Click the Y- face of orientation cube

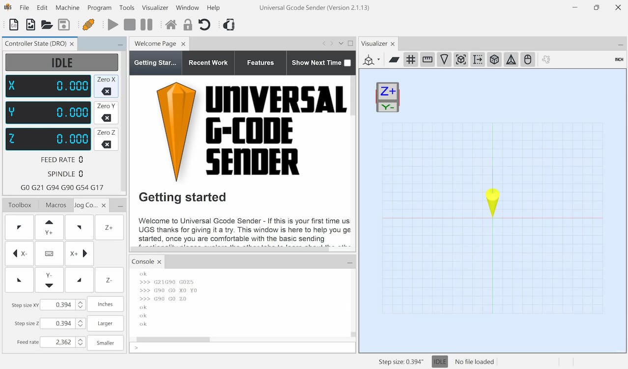[x=388, y=107]
